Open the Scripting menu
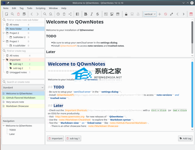 (40, 8)
